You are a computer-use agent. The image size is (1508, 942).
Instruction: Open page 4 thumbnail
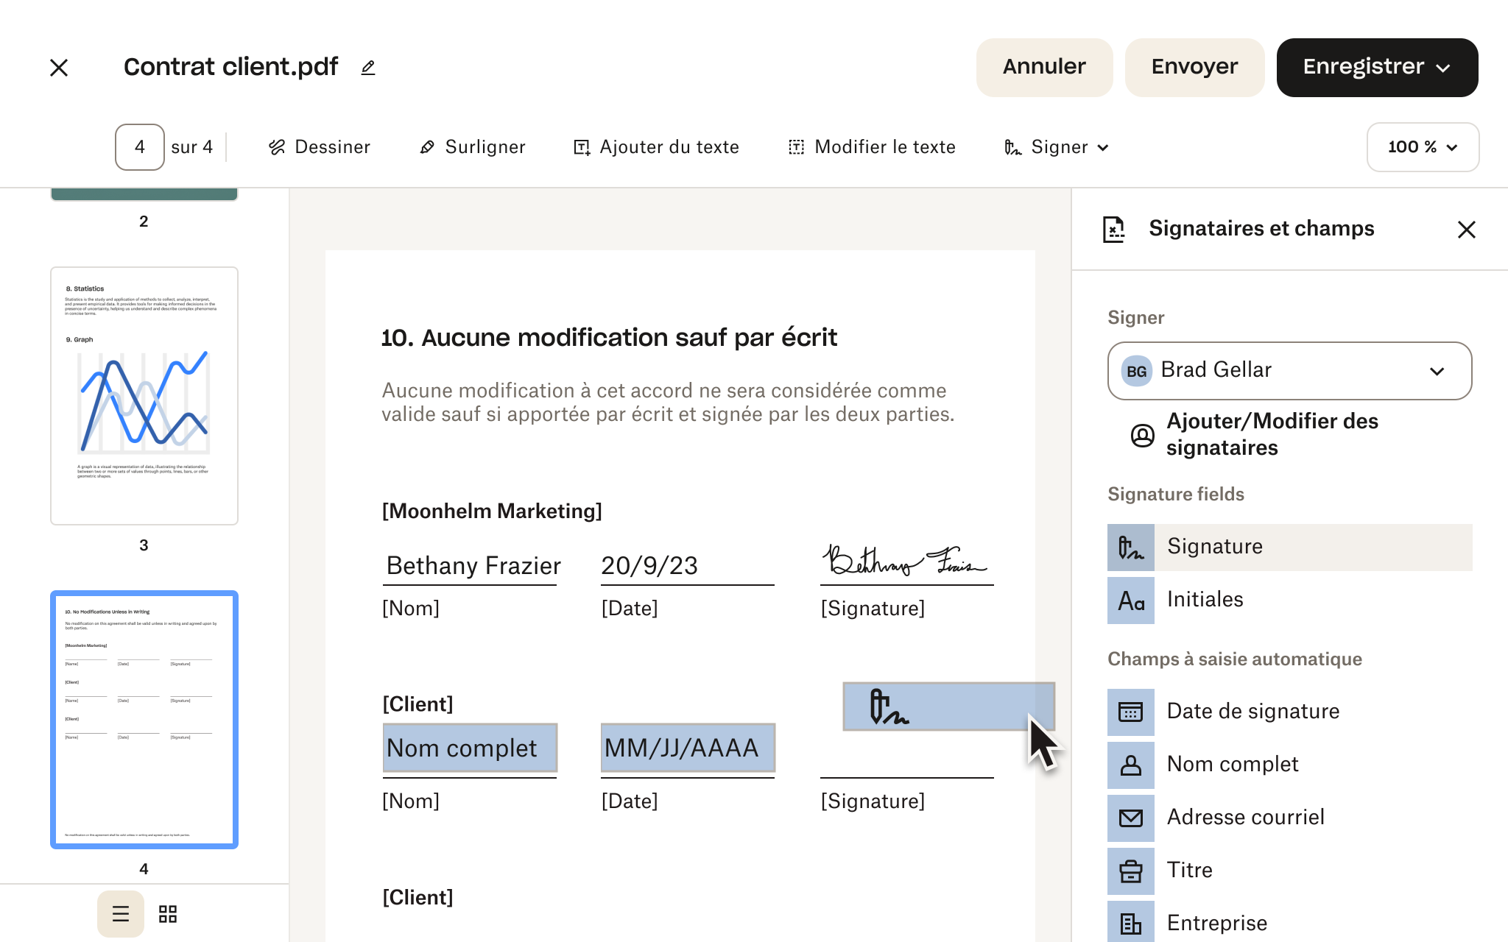144,720
